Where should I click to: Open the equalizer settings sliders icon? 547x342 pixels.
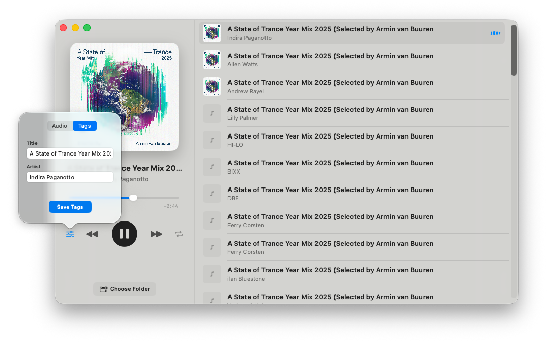pyautogui.click(x=70, y=234)
